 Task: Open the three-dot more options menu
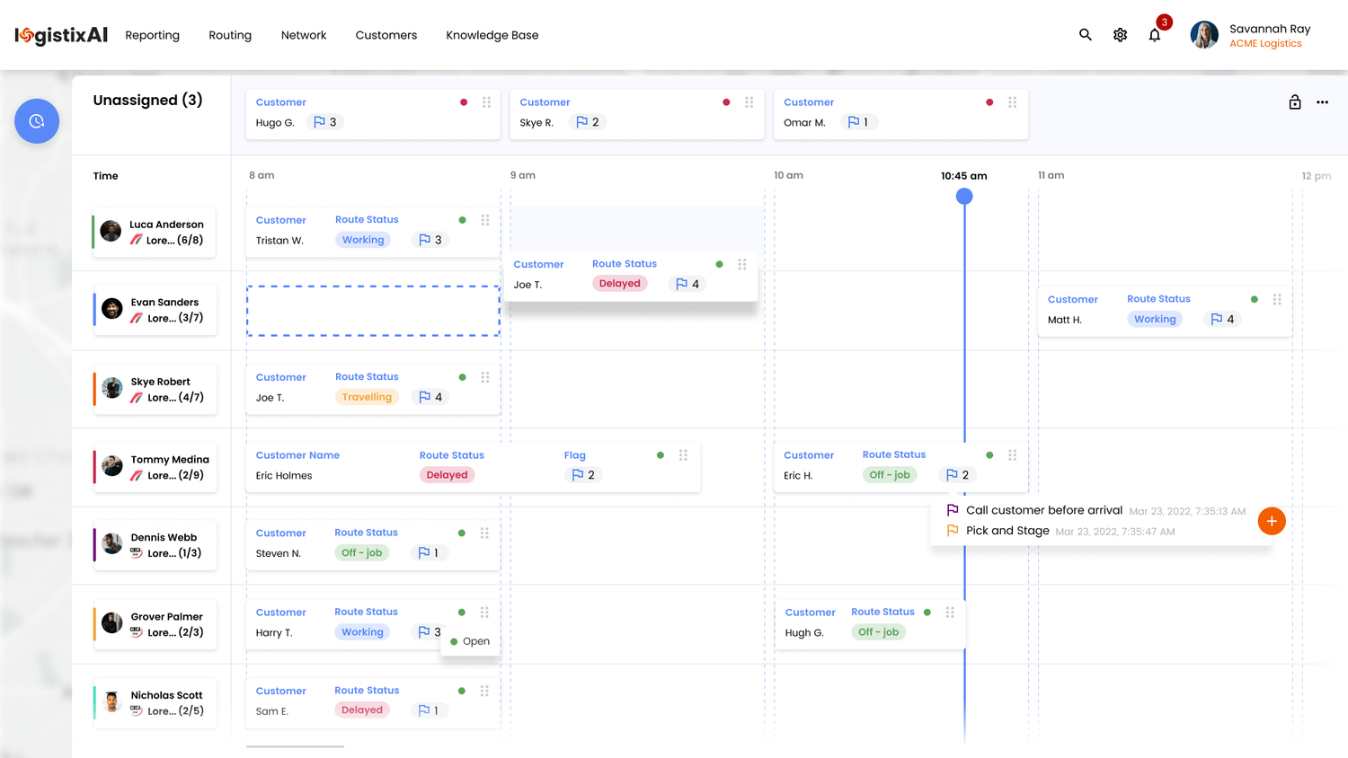click(1322, 102)
